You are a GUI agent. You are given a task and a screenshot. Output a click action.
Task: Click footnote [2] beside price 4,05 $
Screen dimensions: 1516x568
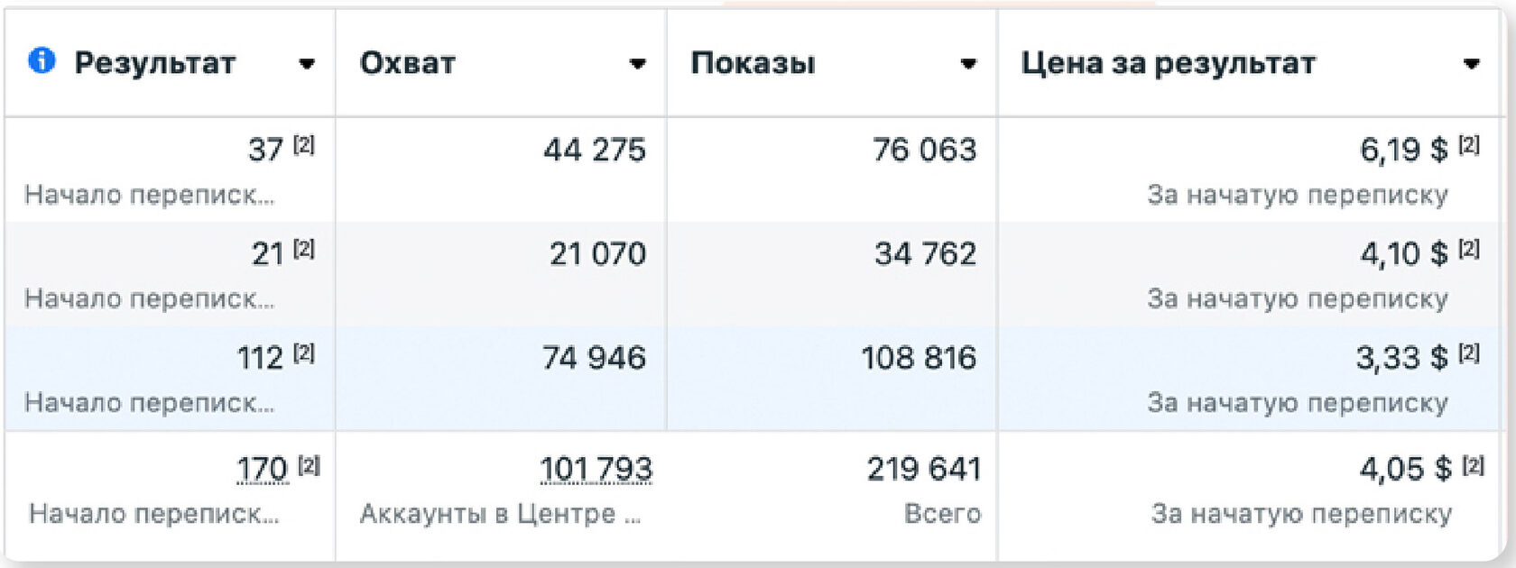point(1473,465)
